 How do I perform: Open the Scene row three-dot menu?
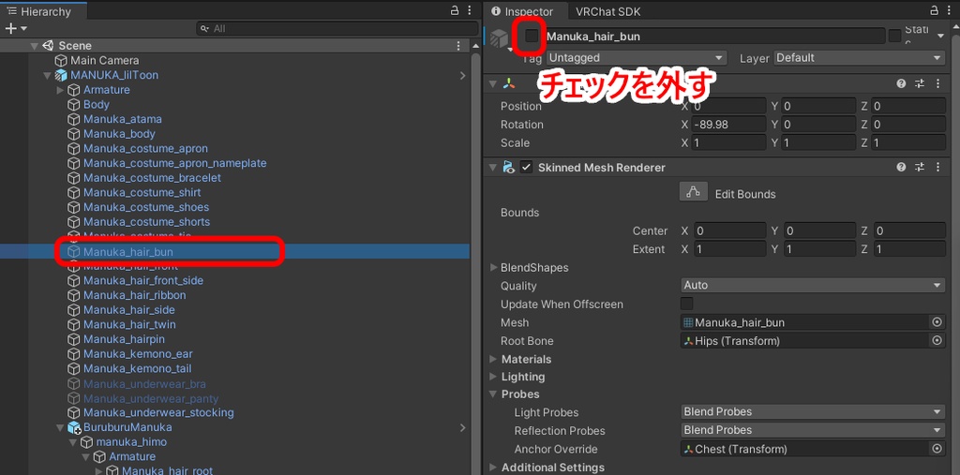coord(458,46)
